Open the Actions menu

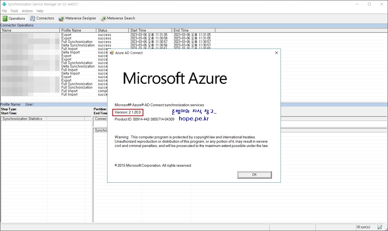pyautogui.click(x=27, y=11)
